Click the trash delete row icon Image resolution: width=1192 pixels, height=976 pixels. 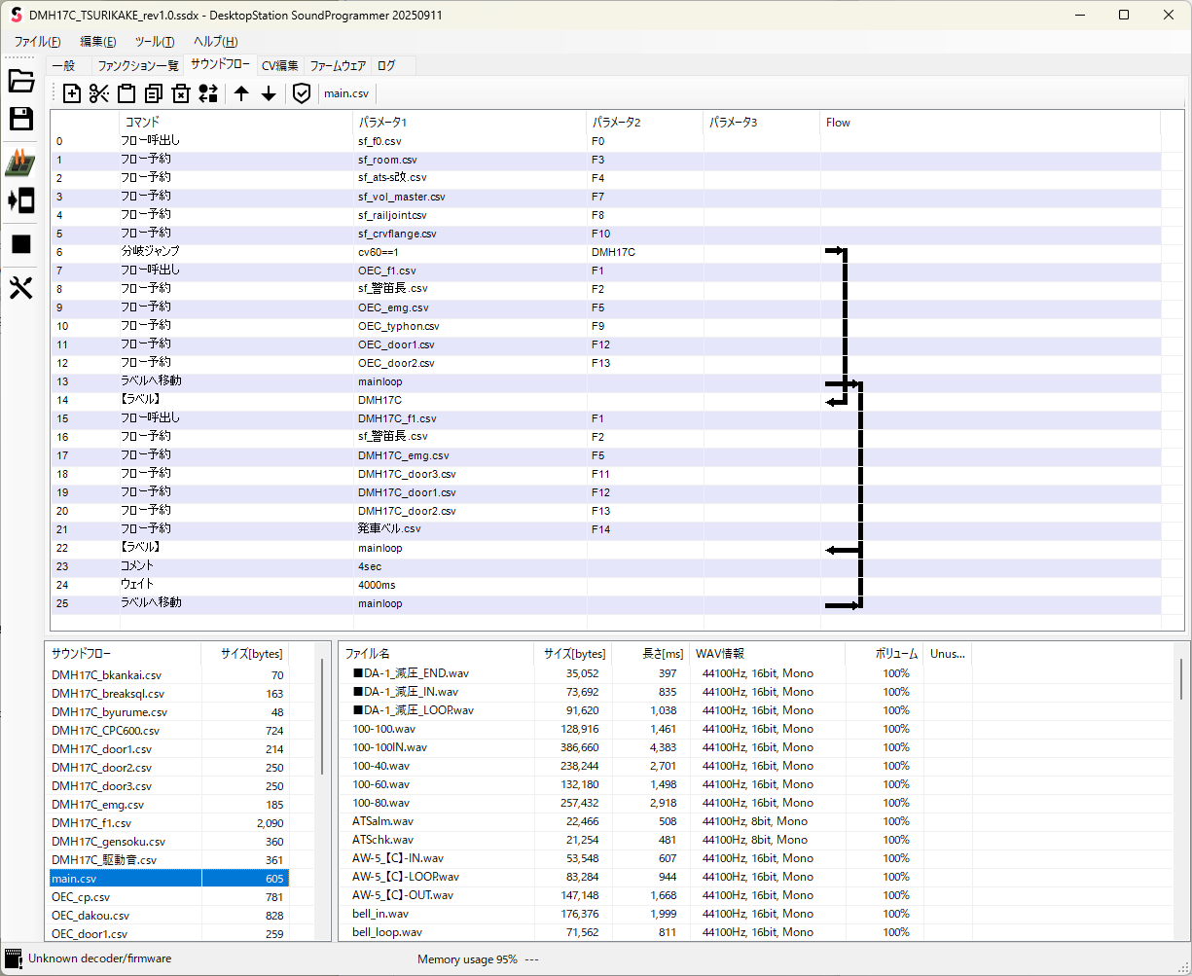[180, 93]
